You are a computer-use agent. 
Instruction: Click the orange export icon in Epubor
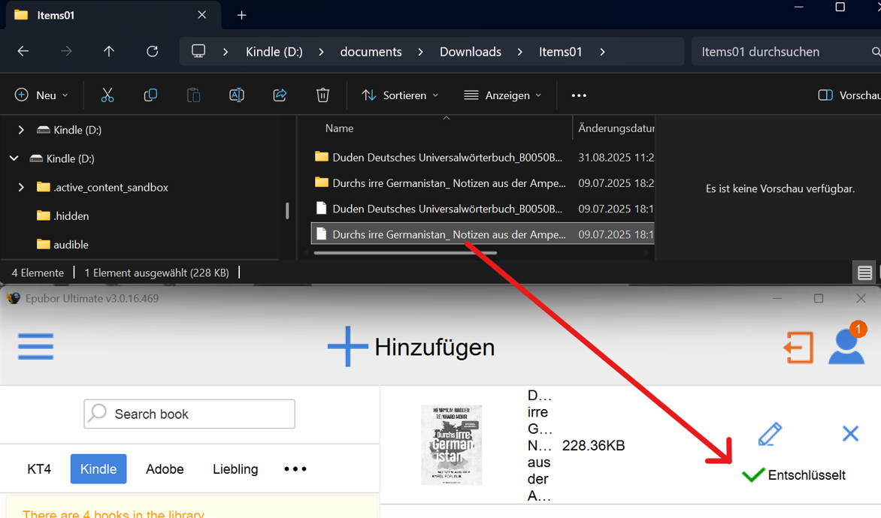pos(799,348)
